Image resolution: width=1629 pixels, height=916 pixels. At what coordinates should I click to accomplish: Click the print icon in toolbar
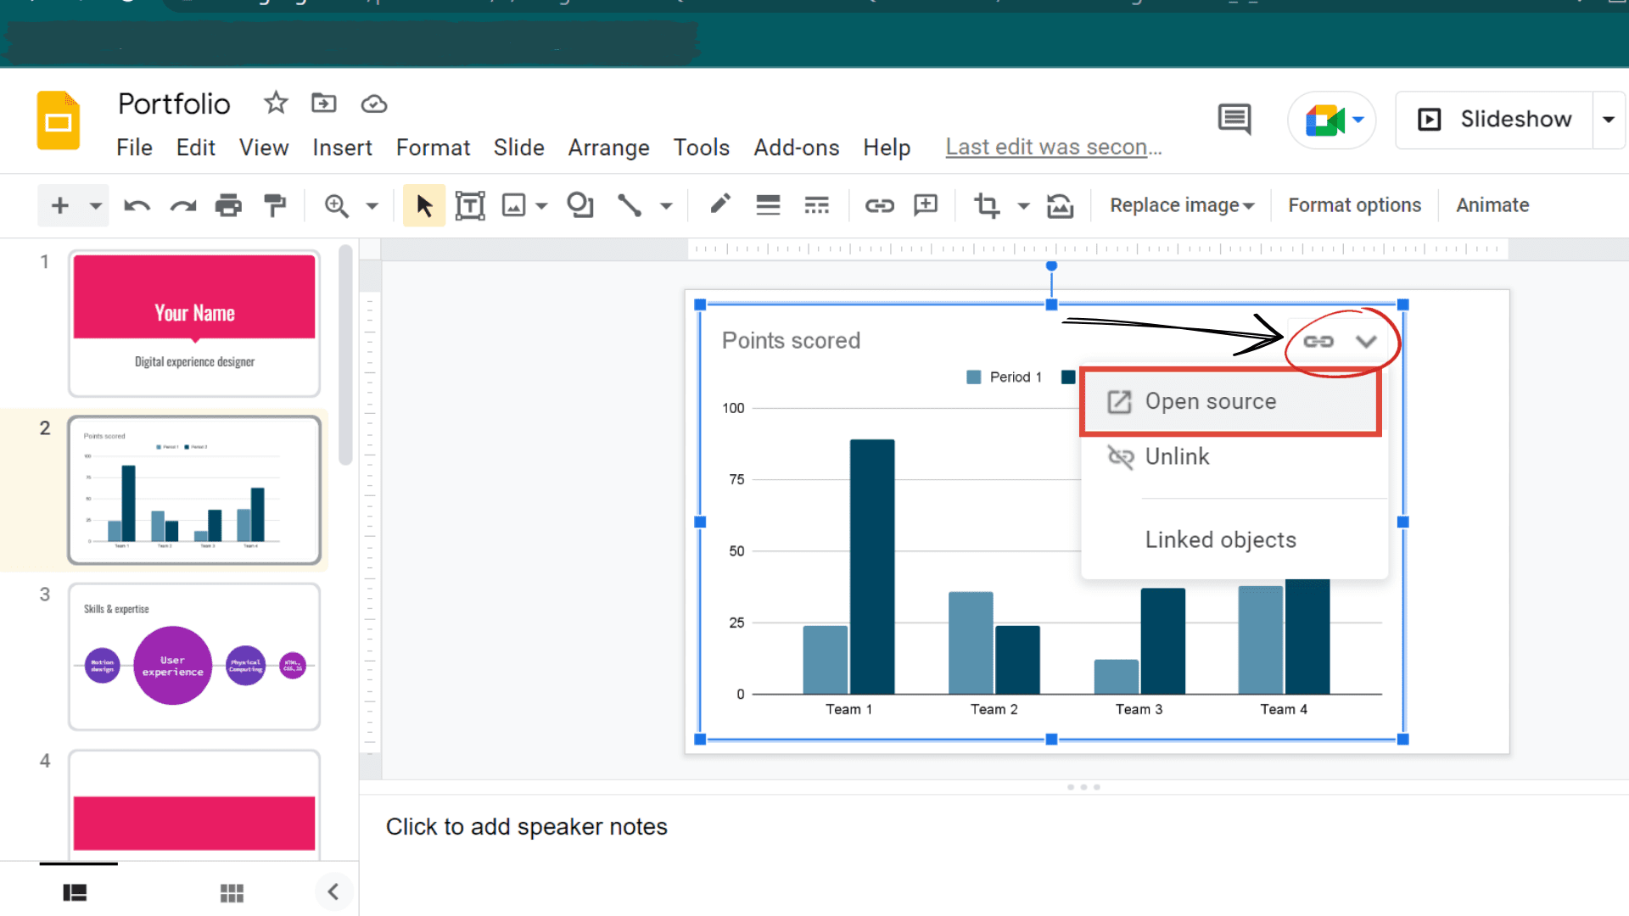coord(228,205)
